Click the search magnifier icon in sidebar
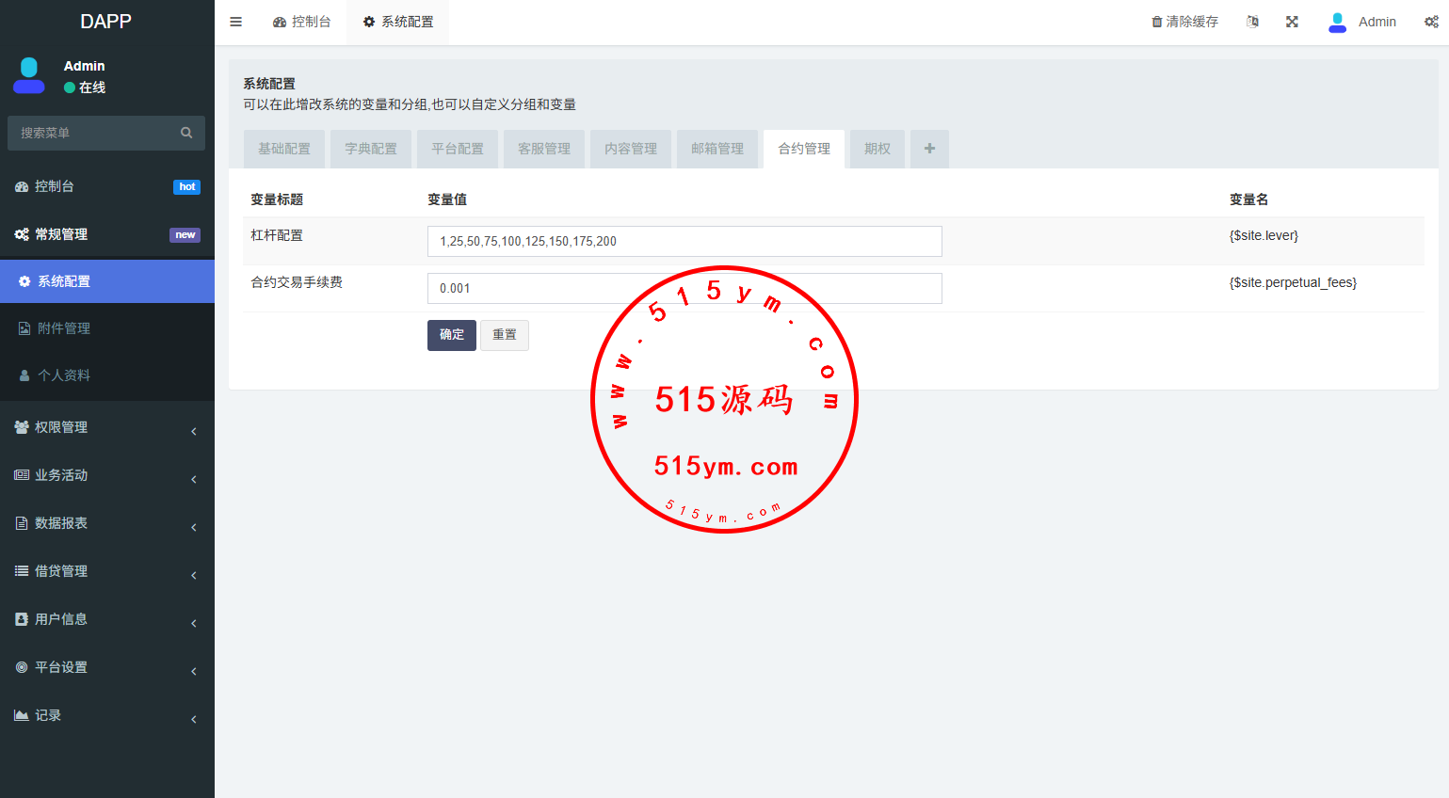Viewport: 1449px width, 798px height. 186,133
